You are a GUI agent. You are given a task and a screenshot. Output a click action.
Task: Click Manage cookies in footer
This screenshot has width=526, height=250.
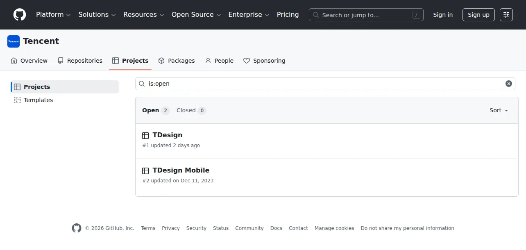click(x=334, y=228)
